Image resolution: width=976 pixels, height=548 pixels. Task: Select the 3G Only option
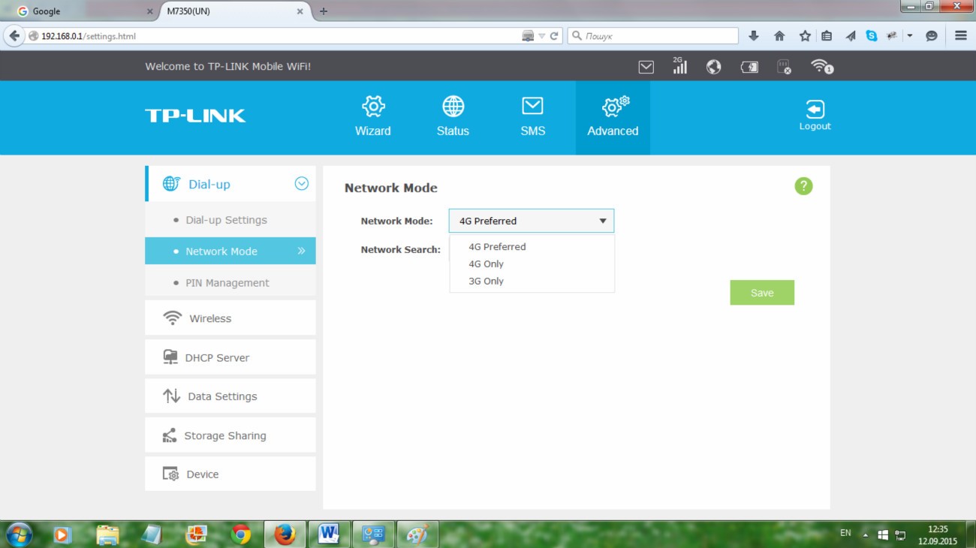[x=486, y=282]
